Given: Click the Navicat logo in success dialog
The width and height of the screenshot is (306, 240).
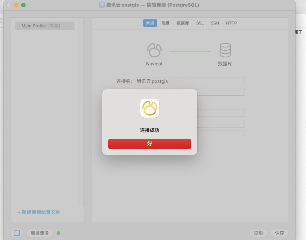Looking at the screenshot, I should (150, 108).
